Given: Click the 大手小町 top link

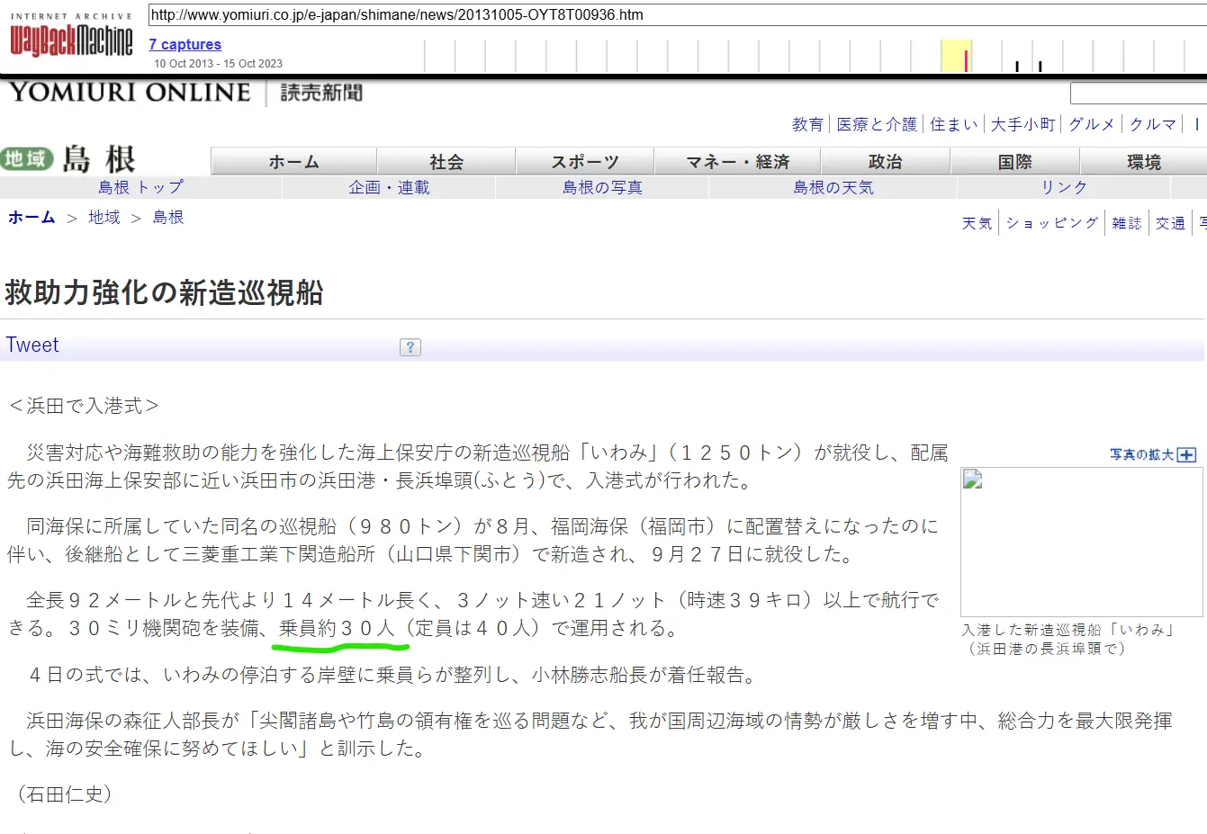Looking at the screenshot, I should tap(1022, 124).
